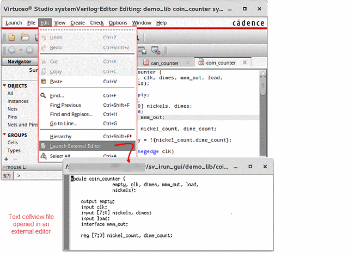
Task: Select Nets and Pins in Navigator
Action: pos(23,125)
